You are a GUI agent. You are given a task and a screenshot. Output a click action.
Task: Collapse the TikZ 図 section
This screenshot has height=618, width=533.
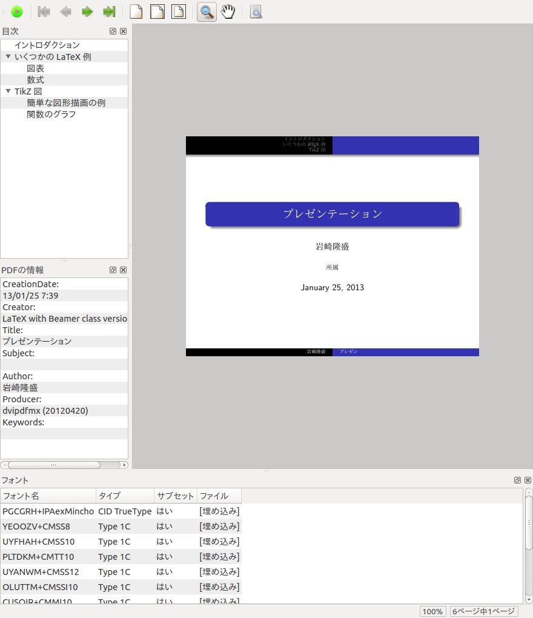[x=8, y=91]
